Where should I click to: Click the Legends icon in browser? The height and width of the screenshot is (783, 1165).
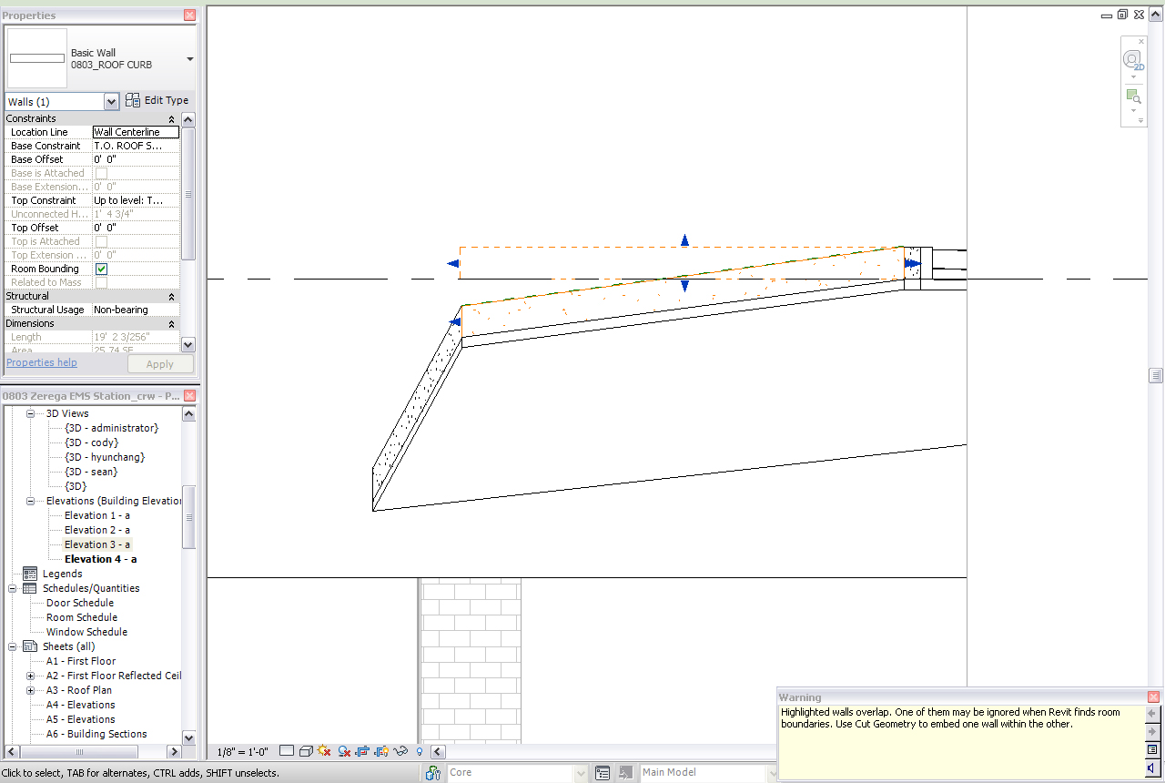(x=30, y=574)
